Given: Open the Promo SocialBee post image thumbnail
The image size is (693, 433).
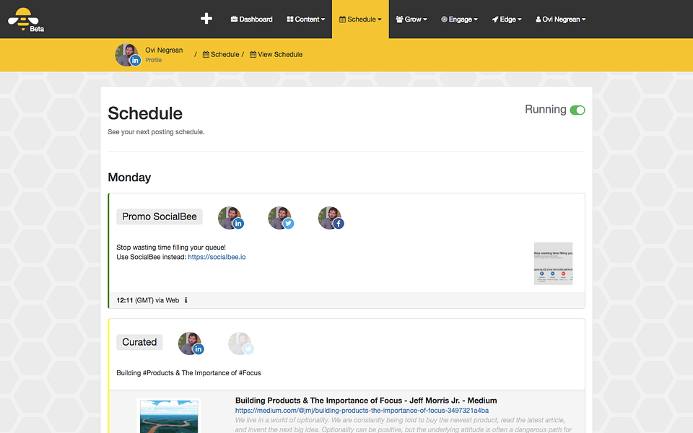Looking at the screenshot, I should click(553, 263).
